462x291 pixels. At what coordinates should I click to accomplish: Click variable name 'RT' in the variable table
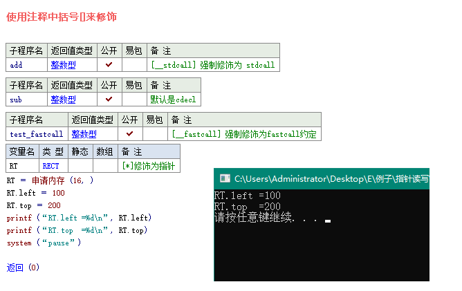tap(14, 166)
